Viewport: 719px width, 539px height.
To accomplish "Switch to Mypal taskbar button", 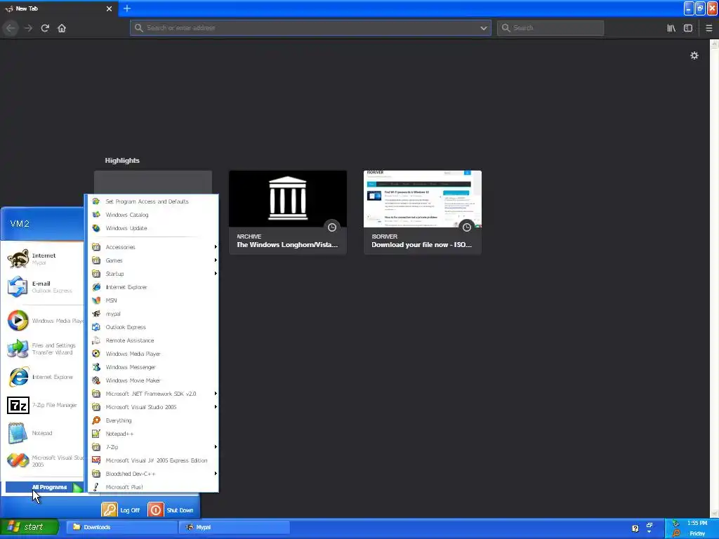I will [x=234, y=527].
